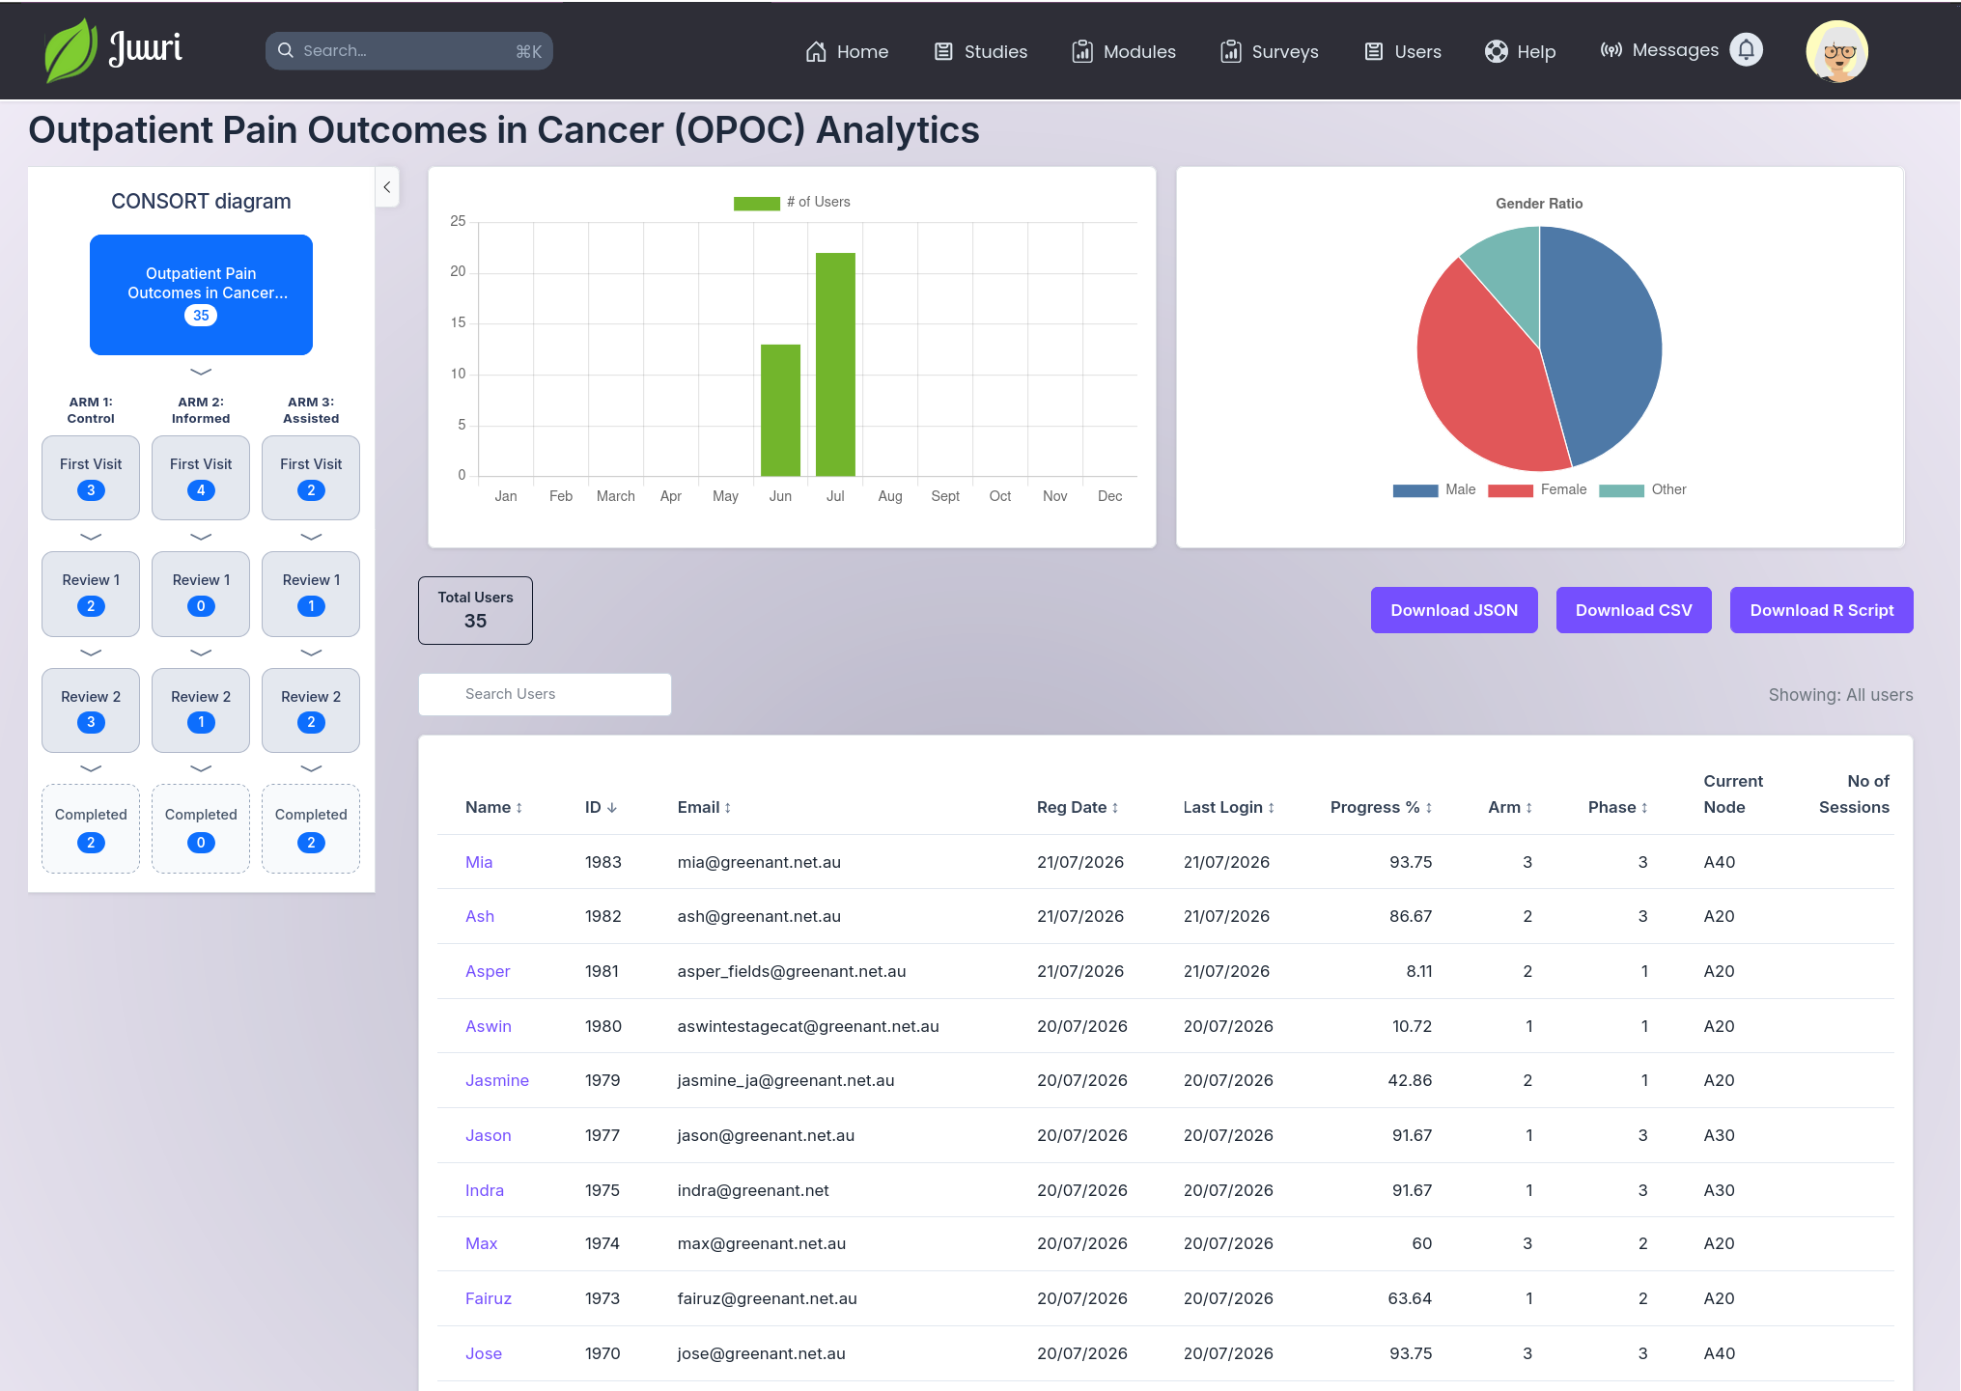
Task: Open the user avatar profile picture
Action: [x=1836, y=51]
